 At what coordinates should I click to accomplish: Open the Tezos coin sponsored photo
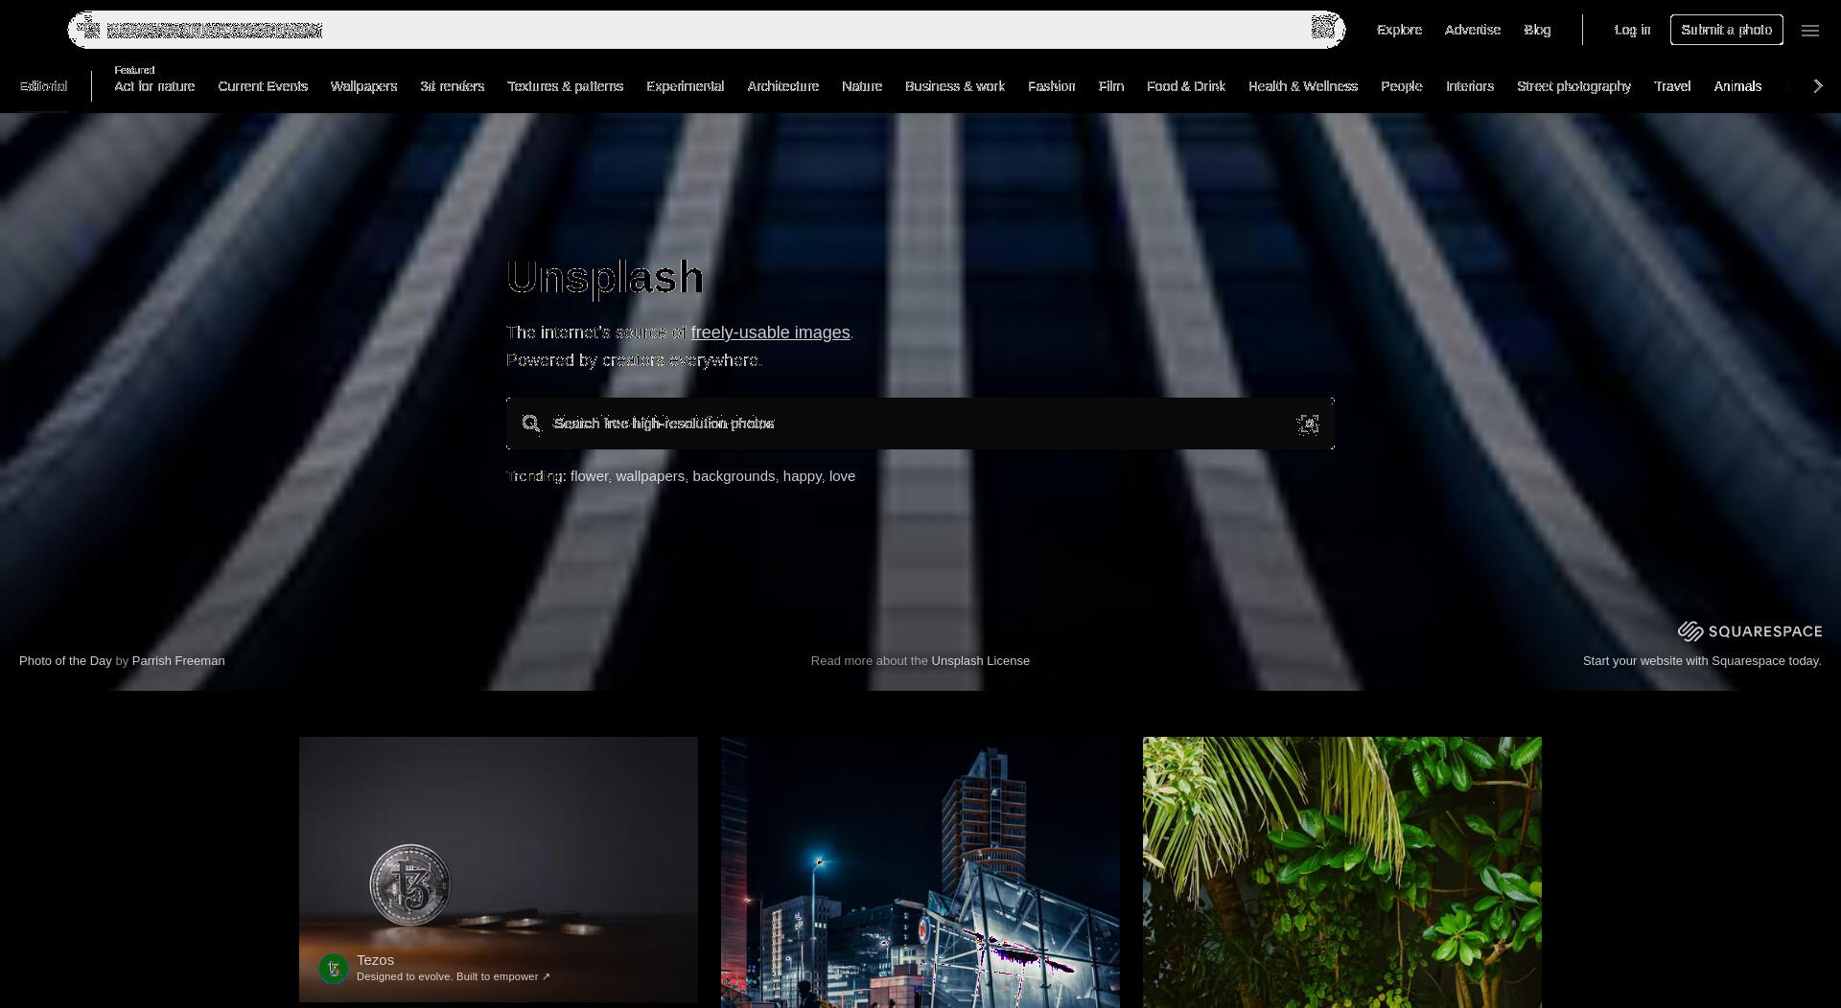pos(499,869)
